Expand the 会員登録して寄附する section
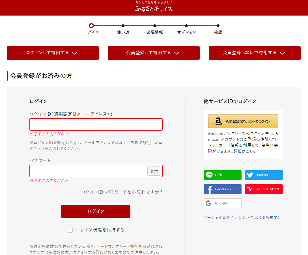308x255 pixels. pyautogui.click(x=154, y=53)
